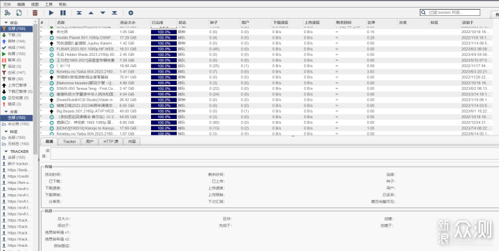Select the 缺少 tracker filter entry
The width and height of the screenshot is (499, 251).
17,164
